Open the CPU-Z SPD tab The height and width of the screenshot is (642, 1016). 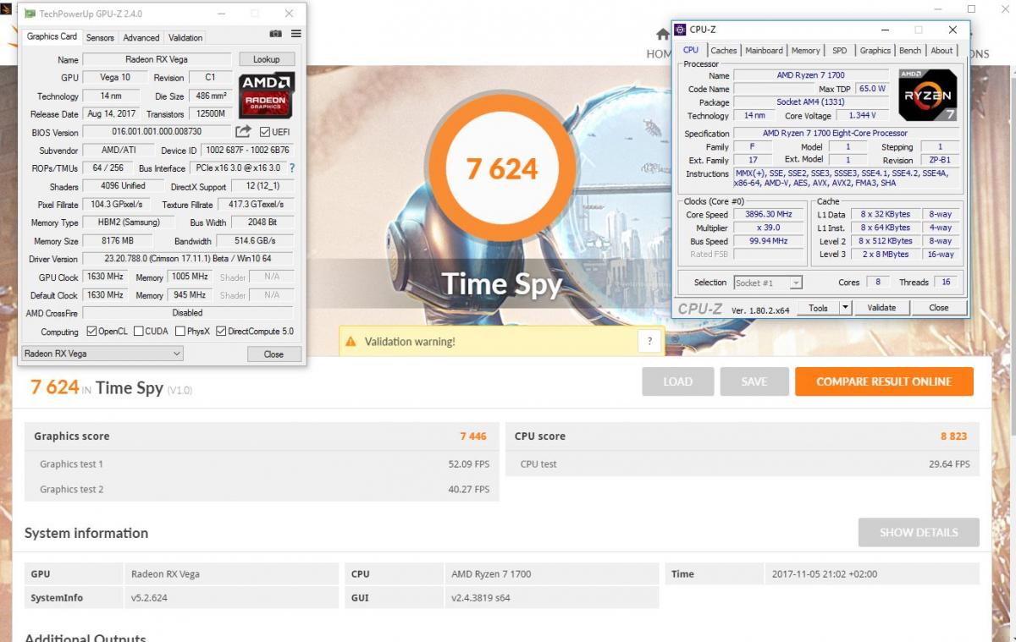point(839,51)
